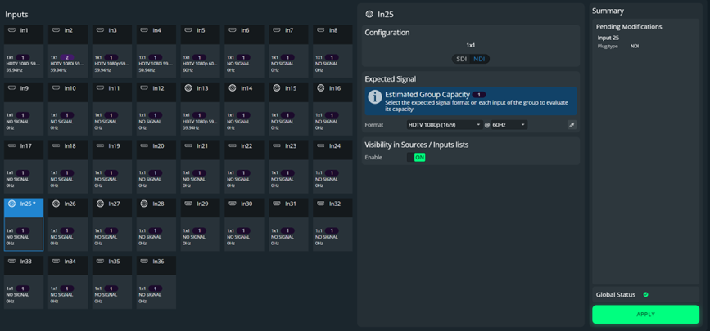Switch plug type to SDI
Viewport: 710px width, 331px height.
point(461,59)
